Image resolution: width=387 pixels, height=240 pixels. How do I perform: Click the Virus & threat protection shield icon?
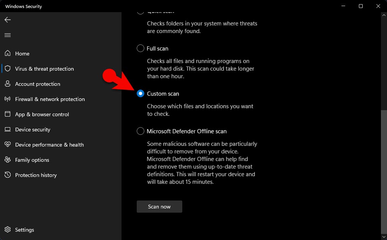coord(8,69)
